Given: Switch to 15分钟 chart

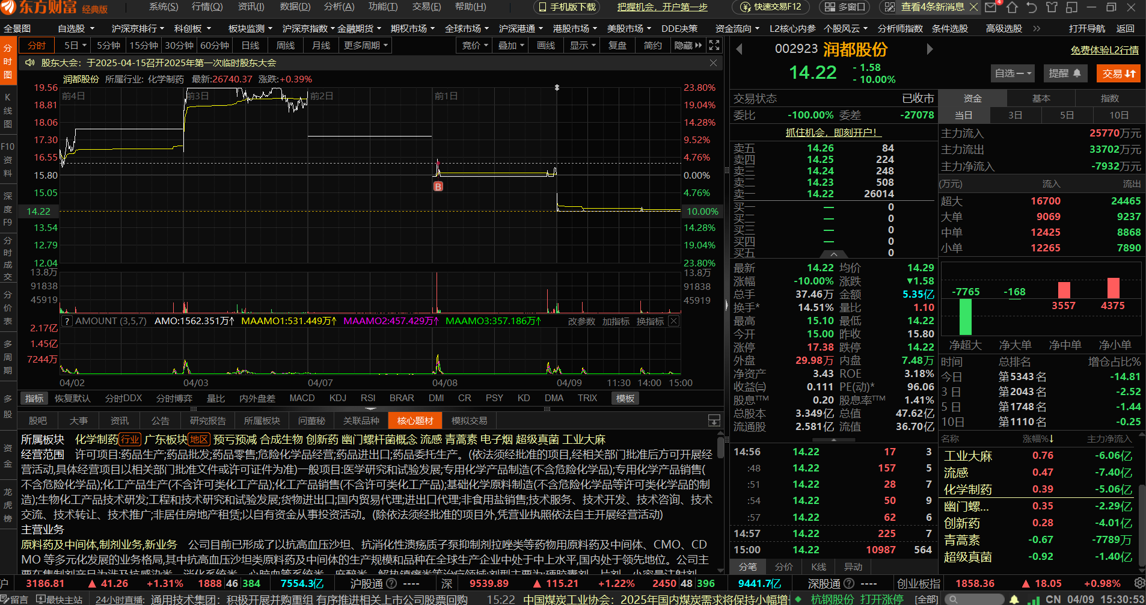Looking at the screenshot, I should click(144, 45).
